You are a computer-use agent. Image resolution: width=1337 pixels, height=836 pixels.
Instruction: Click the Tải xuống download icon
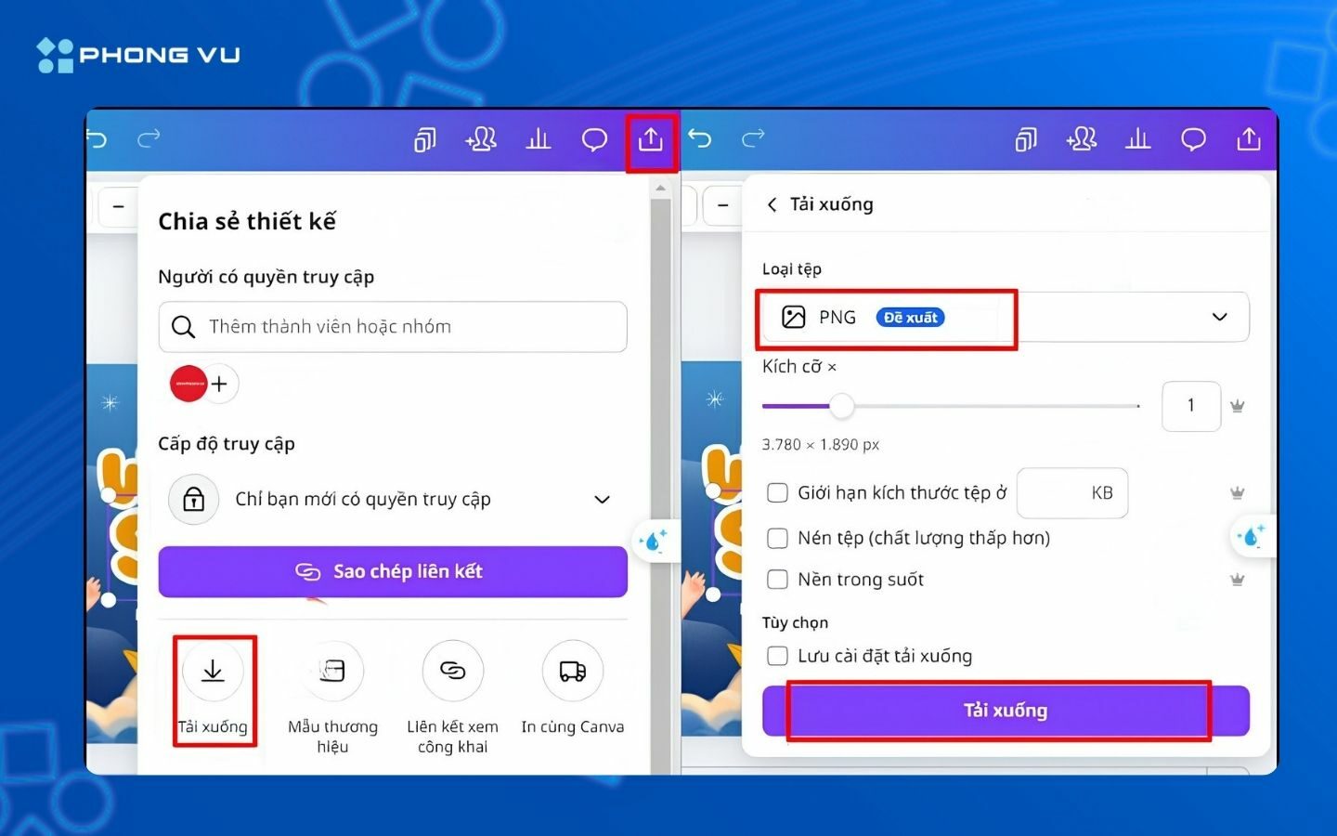tap(213, 671)
